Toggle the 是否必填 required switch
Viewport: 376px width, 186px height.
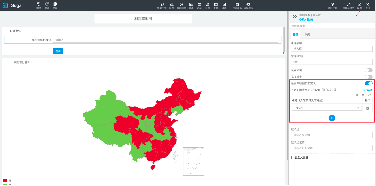(x=368, y=70)
